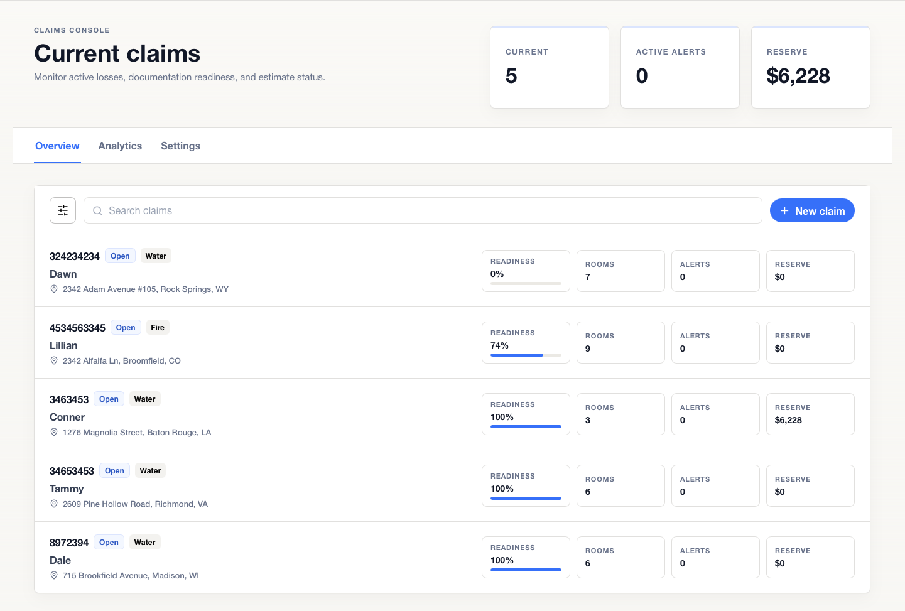905x611 pixels.
Task: Click address 2342 Adam Avenue #105, Rock Springs
Action: pos(146,289)
